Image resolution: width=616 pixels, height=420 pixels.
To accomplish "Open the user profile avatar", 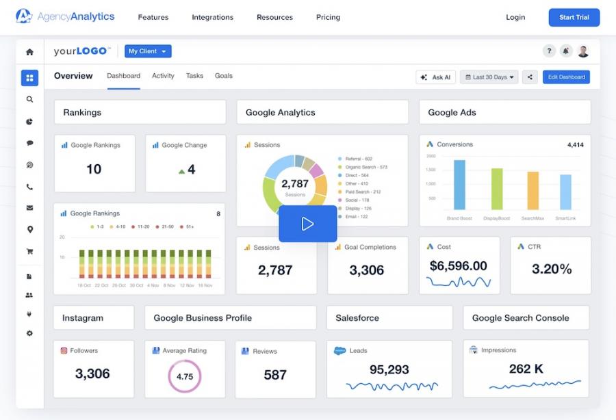I will click(x=583, y=51).
